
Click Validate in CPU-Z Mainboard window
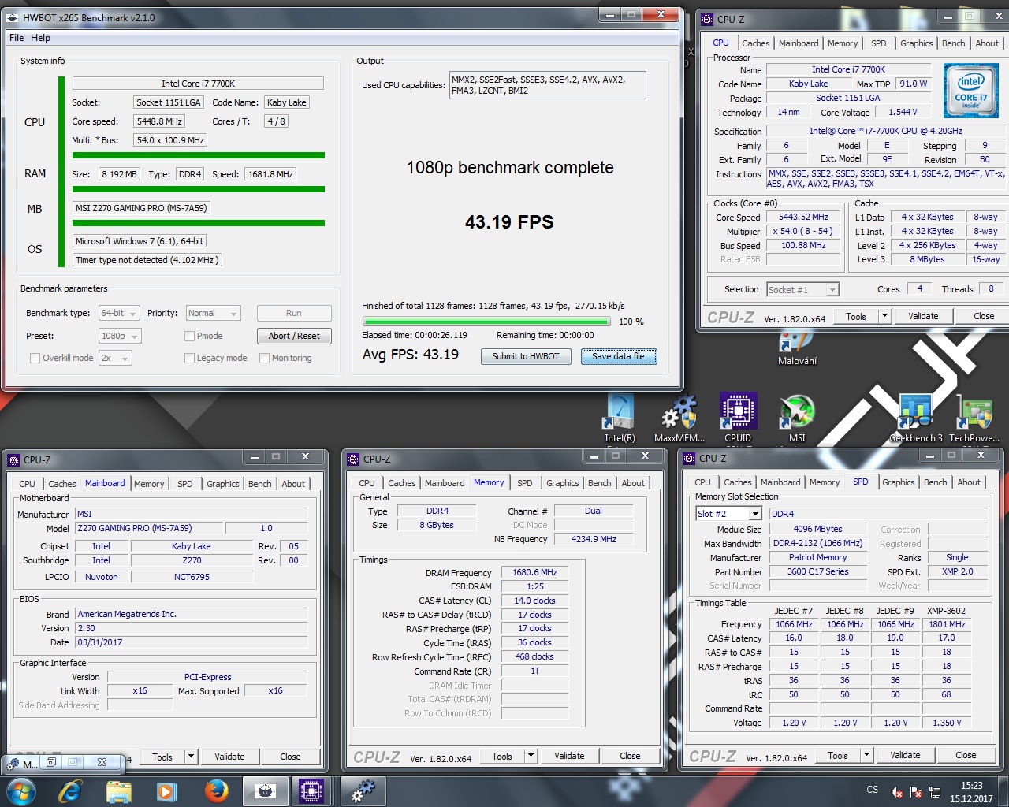tap(229, 757)
